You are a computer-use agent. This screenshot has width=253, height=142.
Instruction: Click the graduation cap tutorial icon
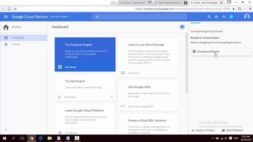click(182, 27)
